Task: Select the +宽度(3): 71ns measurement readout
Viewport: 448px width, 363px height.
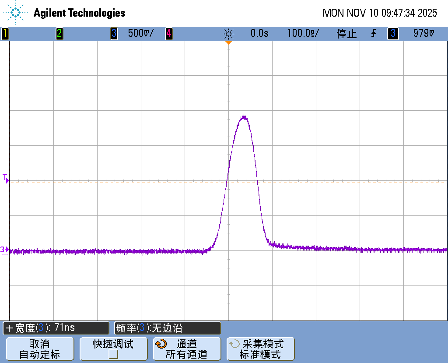Action: click(x=56, y=328)
